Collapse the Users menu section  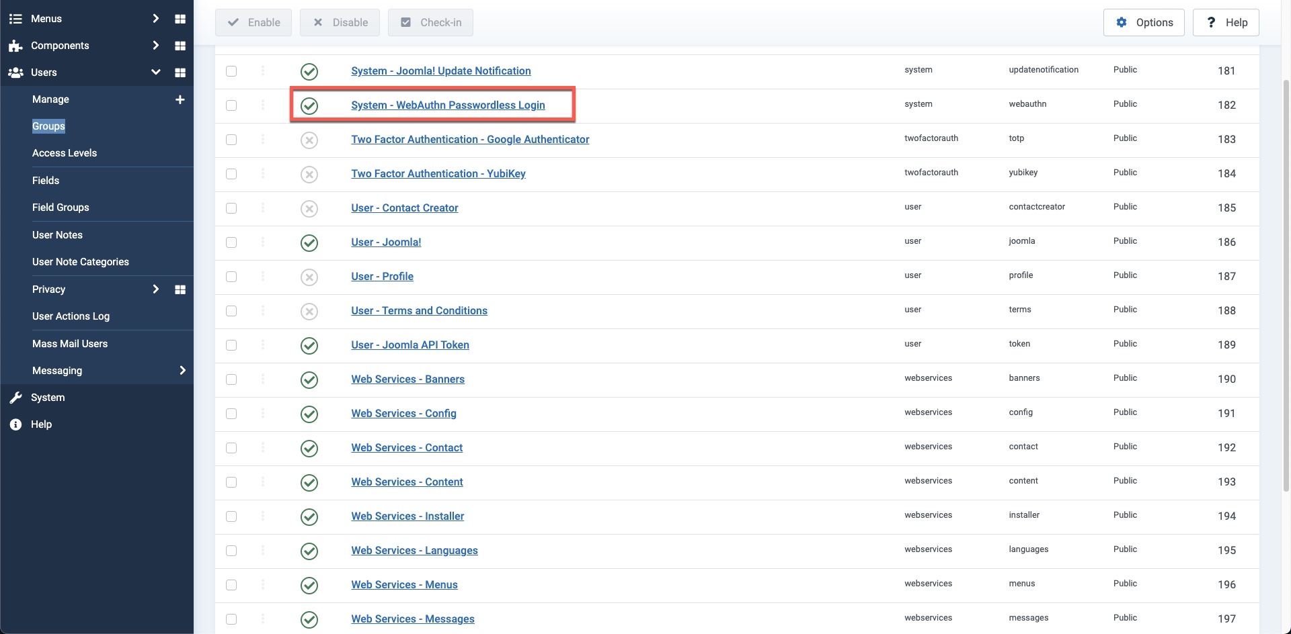155,73
